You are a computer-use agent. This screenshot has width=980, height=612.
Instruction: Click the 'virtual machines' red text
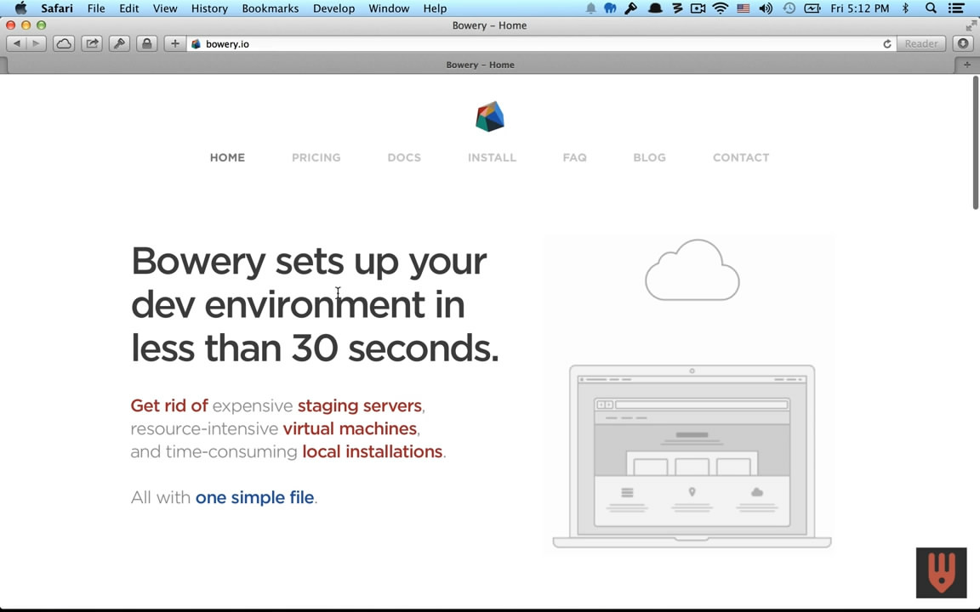pos(350,428)
